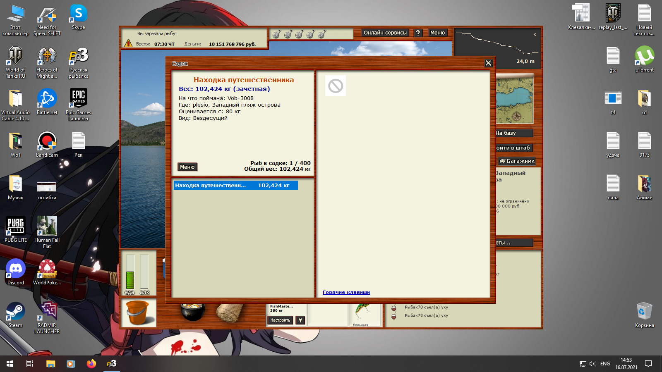Open Epic Games Launcher shortcut
The image size is (662, 372).
[x=78, y=105]
